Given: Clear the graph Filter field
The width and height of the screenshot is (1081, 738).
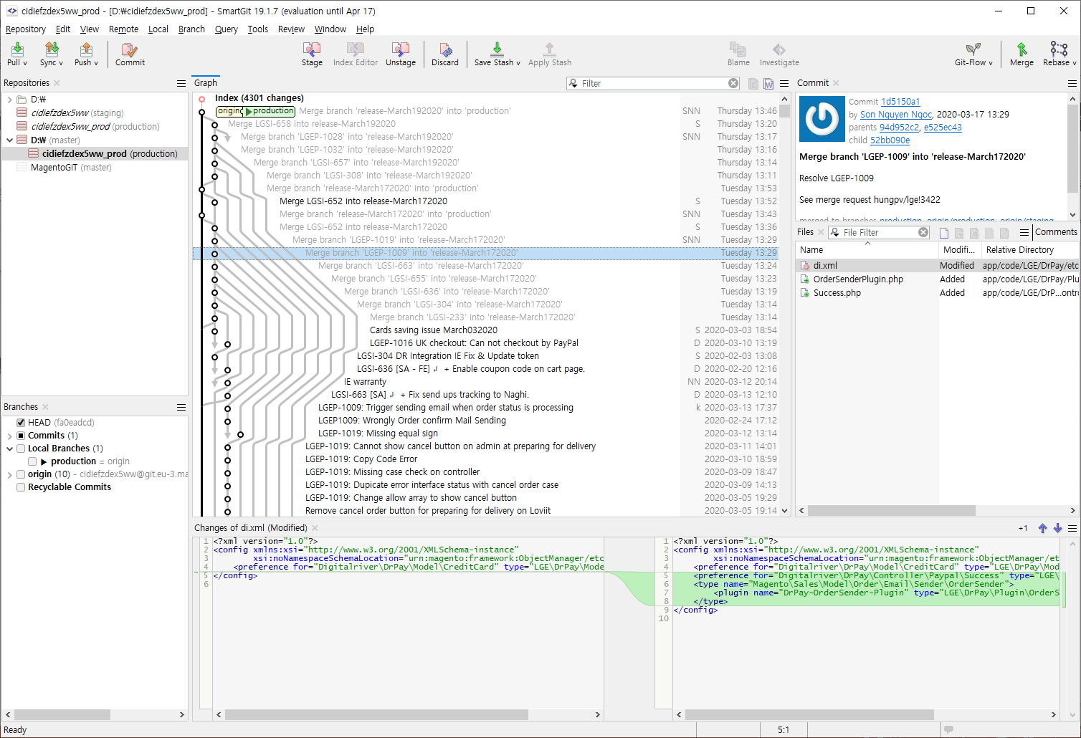Looking at the screenshot, I should pos(733,83).
